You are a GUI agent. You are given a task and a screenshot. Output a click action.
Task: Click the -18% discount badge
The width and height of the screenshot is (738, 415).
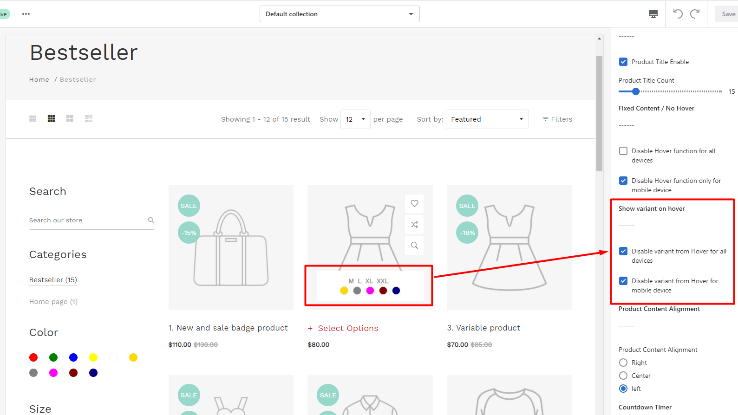[x=467, y=233]
